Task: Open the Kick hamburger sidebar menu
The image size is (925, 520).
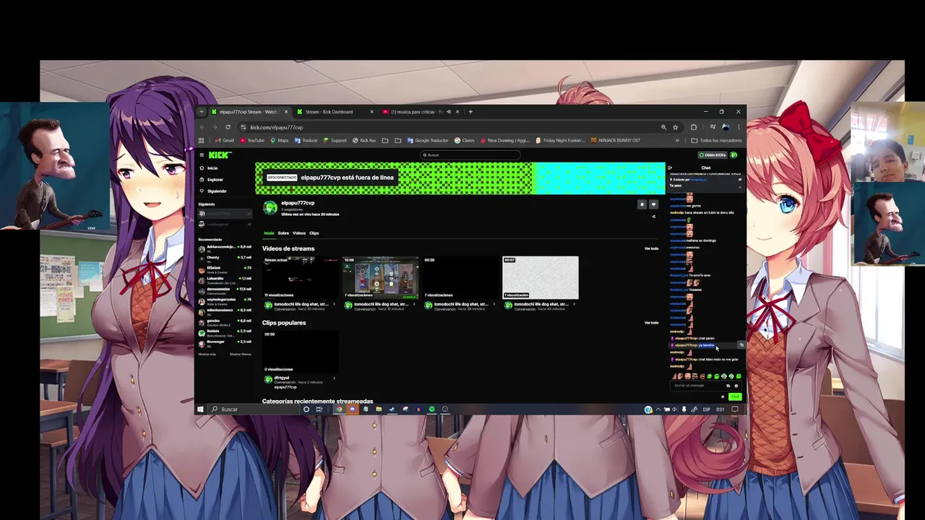Action: 202,155
